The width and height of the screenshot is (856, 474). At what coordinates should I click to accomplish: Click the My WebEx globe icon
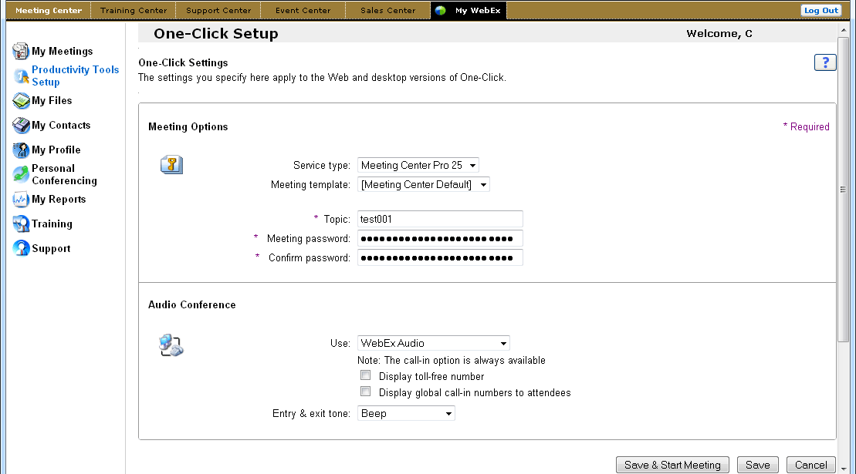point(441,10)
